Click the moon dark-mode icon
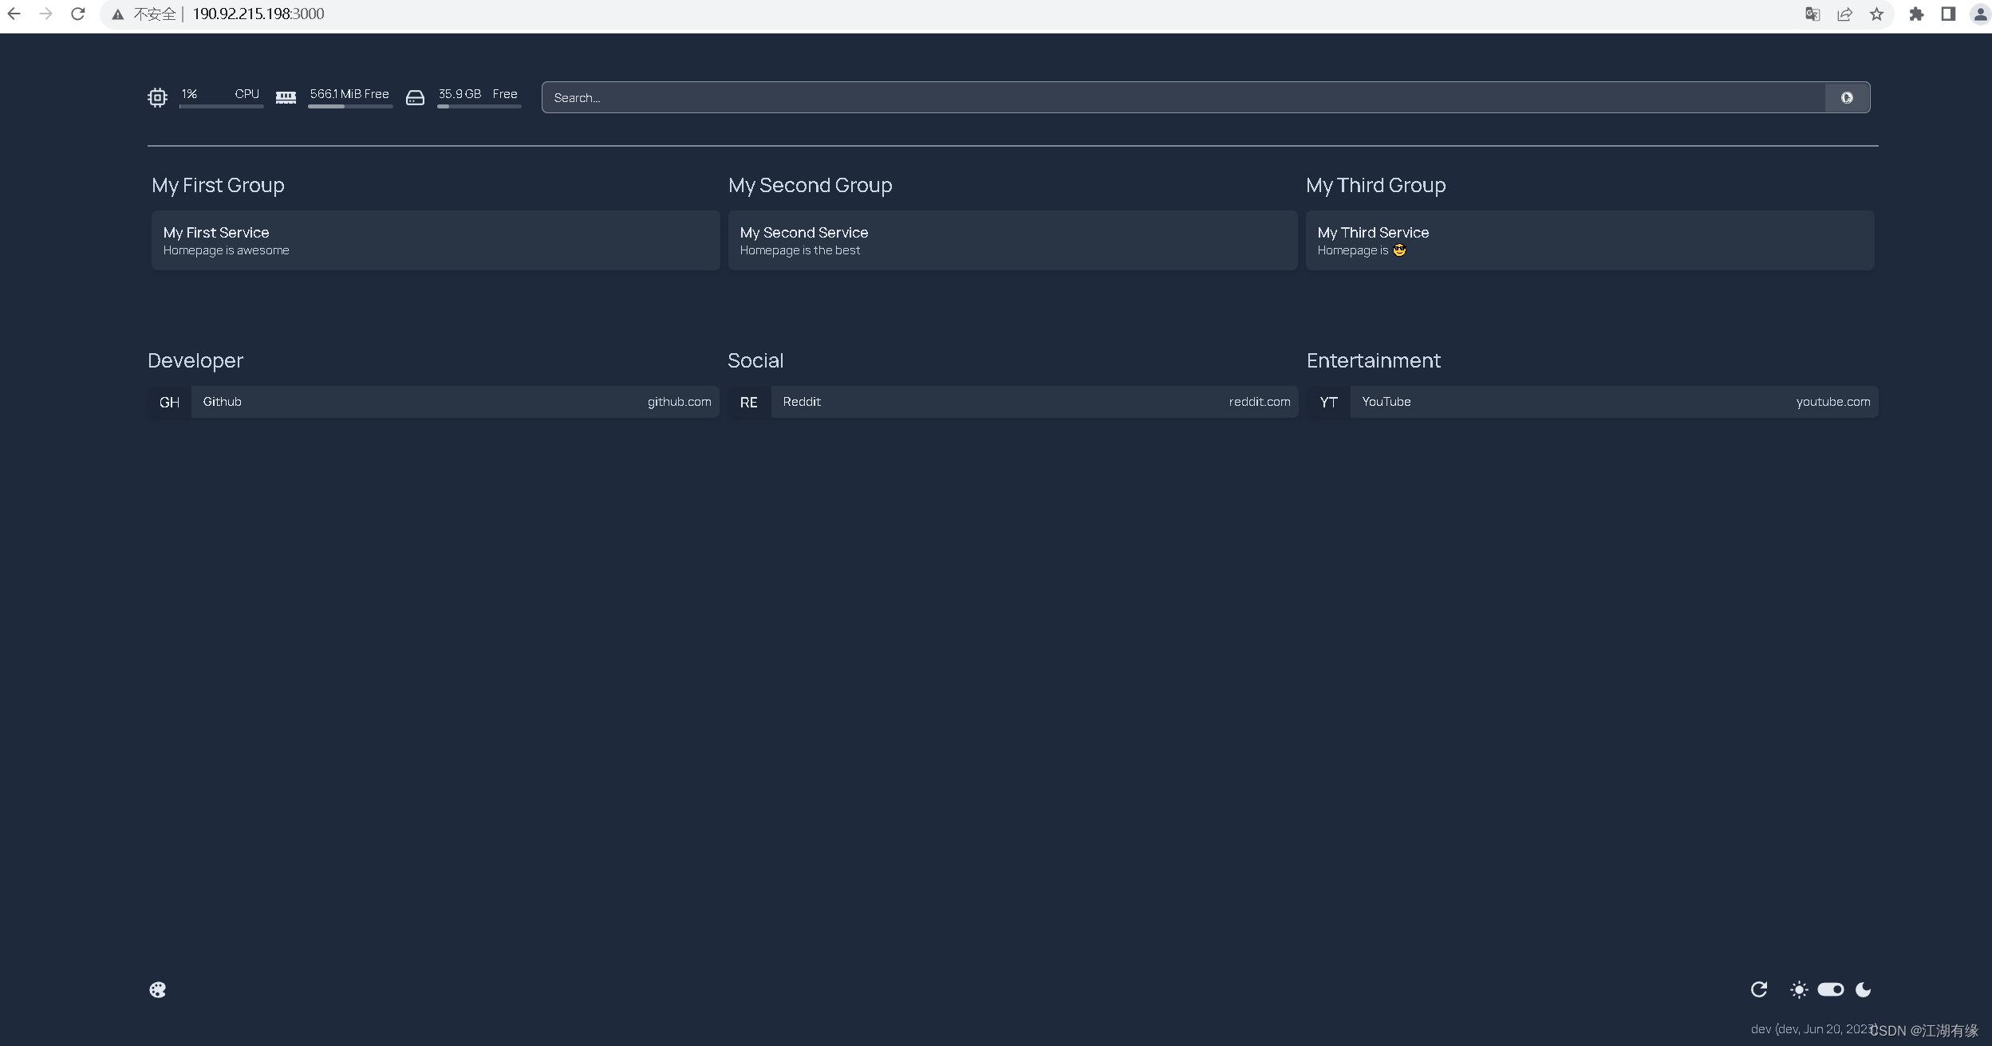This screenshot has width=1992, height=1046. click(1863, 989)
